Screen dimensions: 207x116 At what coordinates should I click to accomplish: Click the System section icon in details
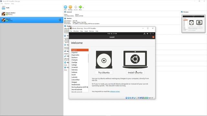(65, 18)
